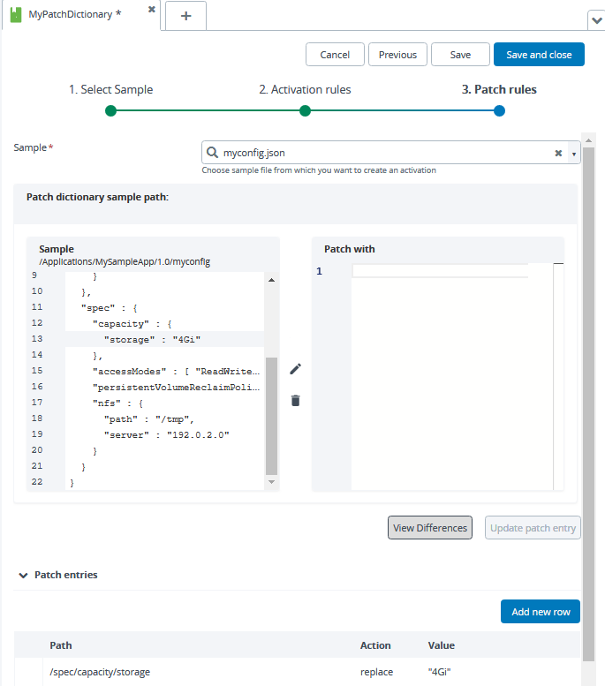Image resolution: width=605 pixels, height=686 pixels.
Task: Click the "4Gi" value cell in table
Action: point(439,672)
